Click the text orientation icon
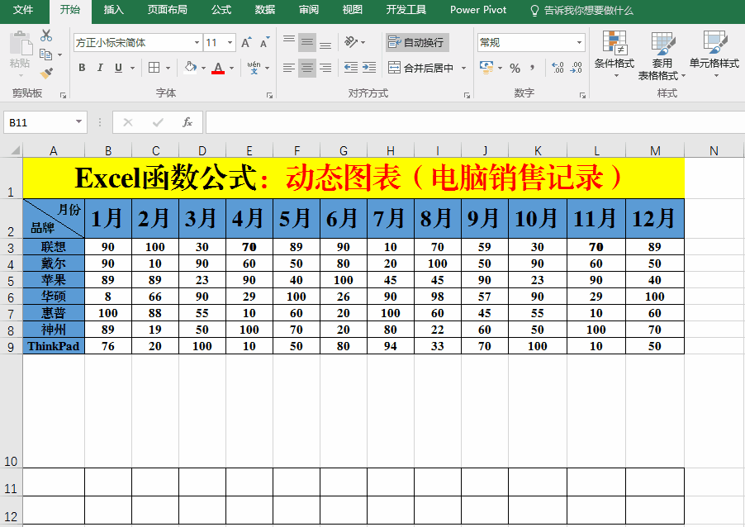Viewport: 745px width, 527px height. point(351,42)
